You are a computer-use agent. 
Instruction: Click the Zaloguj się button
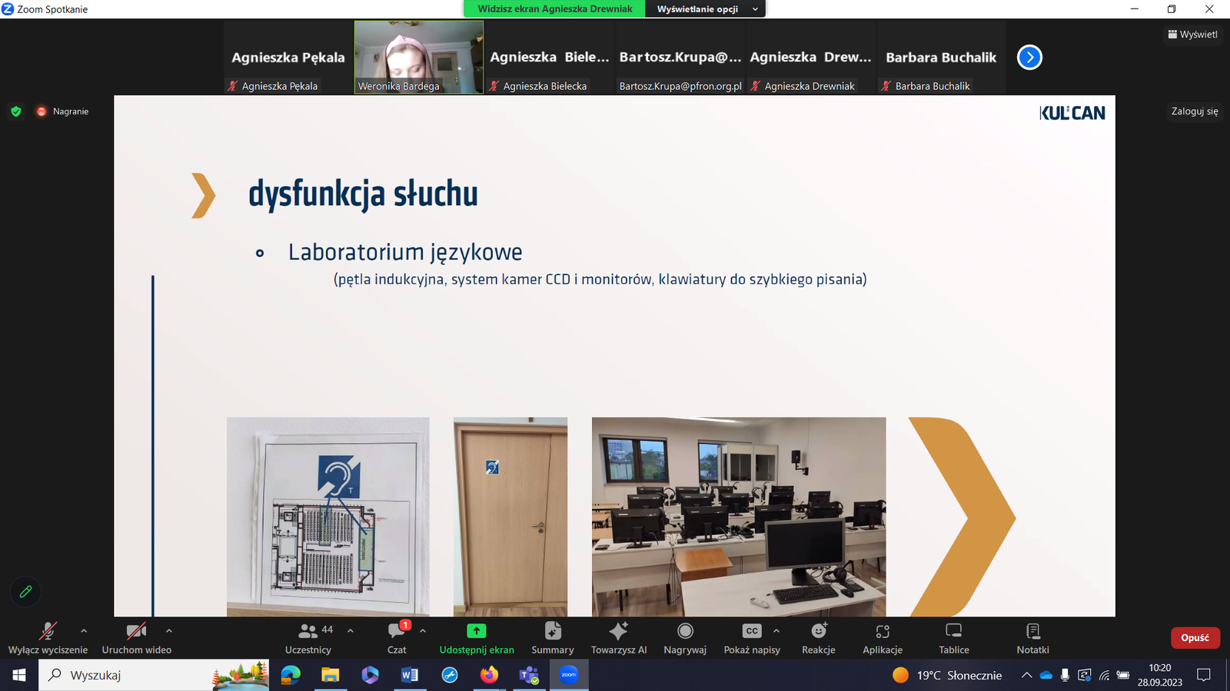click(1194, 111)
